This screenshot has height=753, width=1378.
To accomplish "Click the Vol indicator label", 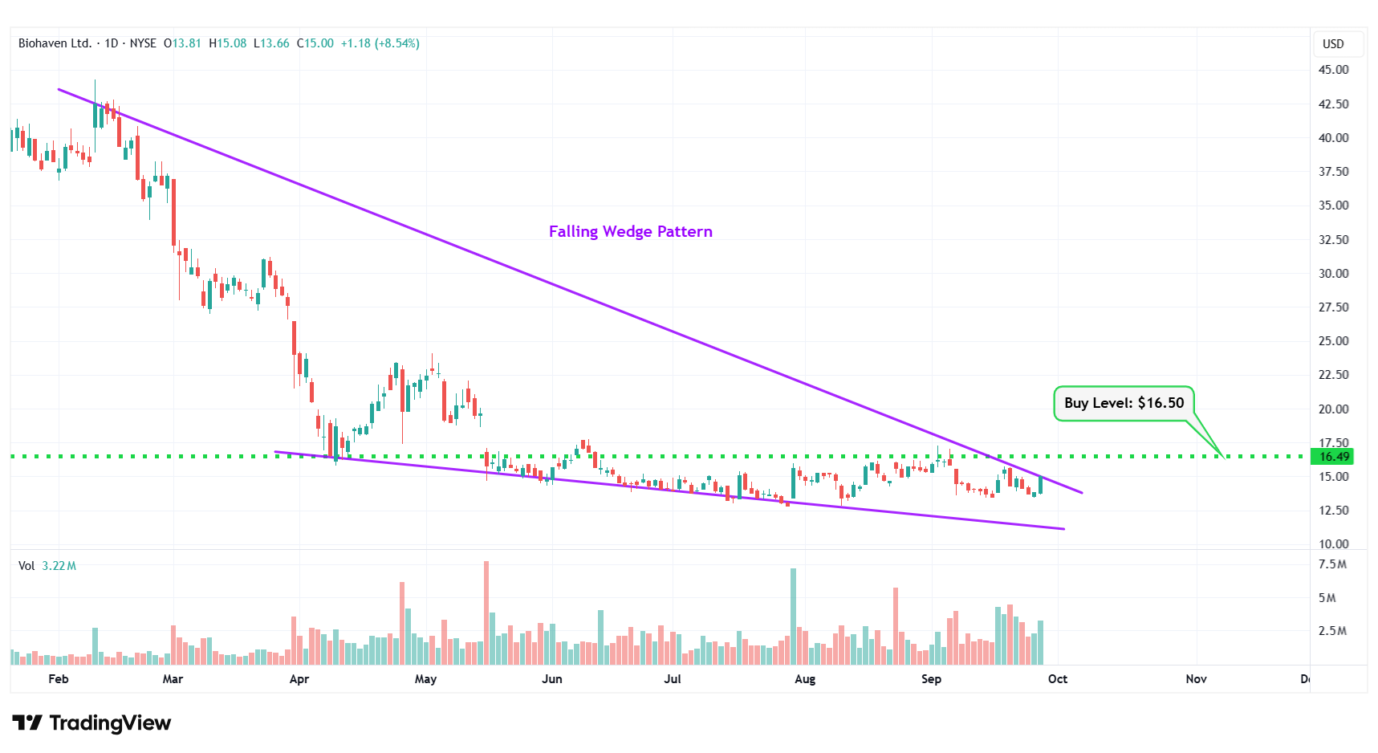I will pyautogui.click(x=26, y=566).
